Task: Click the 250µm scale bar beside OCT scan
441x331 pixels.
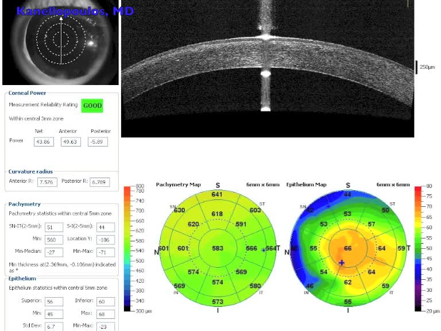Action: 417,67
